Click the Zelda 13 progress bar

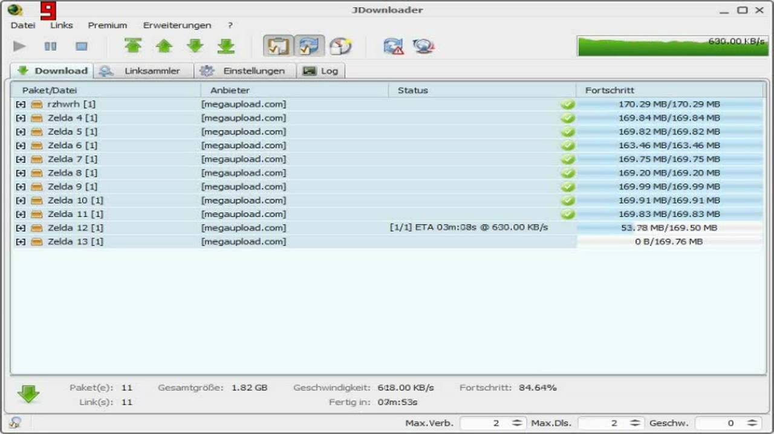pos(670,242)
